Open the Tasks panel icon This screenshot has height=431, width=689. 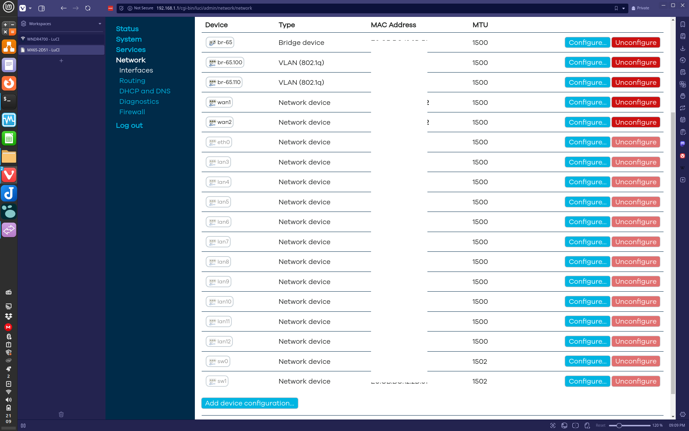click(683, 132)
